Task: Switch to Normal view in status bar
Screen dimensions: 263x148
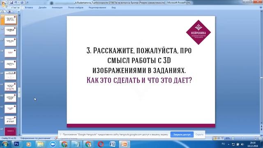Action: [215, 138]
